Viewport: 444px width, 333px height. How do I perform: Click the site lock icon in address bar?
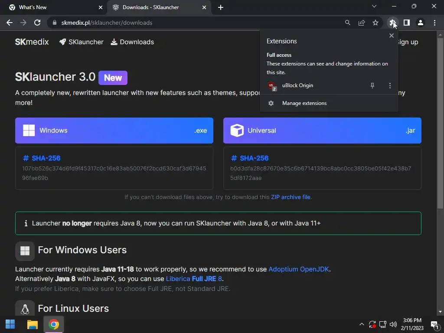pyautogui.click(x=55, y=23)
